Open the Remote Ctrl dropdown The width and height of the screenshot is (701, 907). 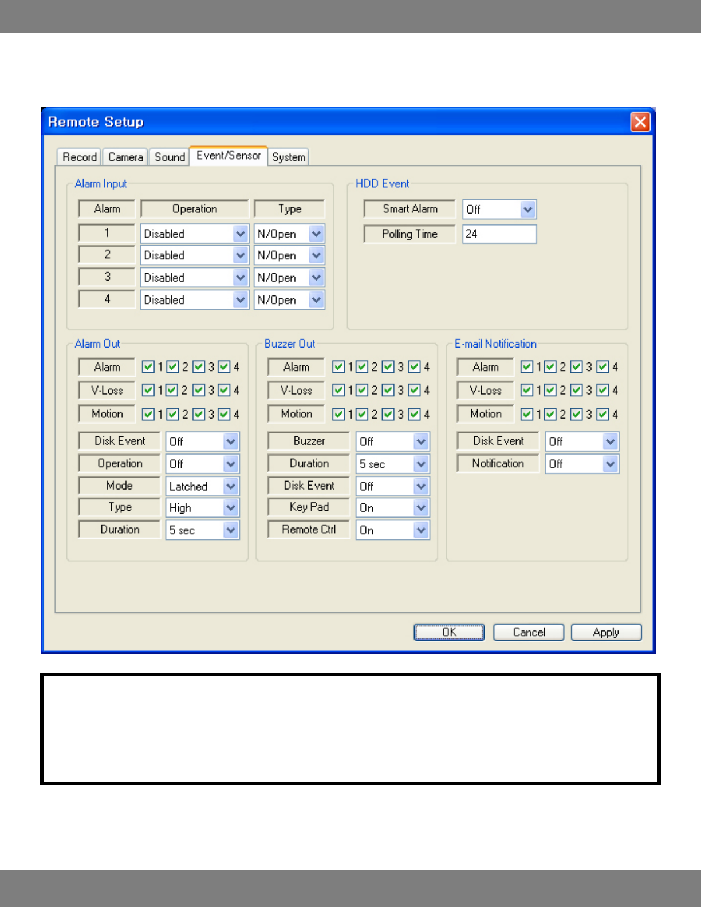pyautogui.click(x=421, y=530)
